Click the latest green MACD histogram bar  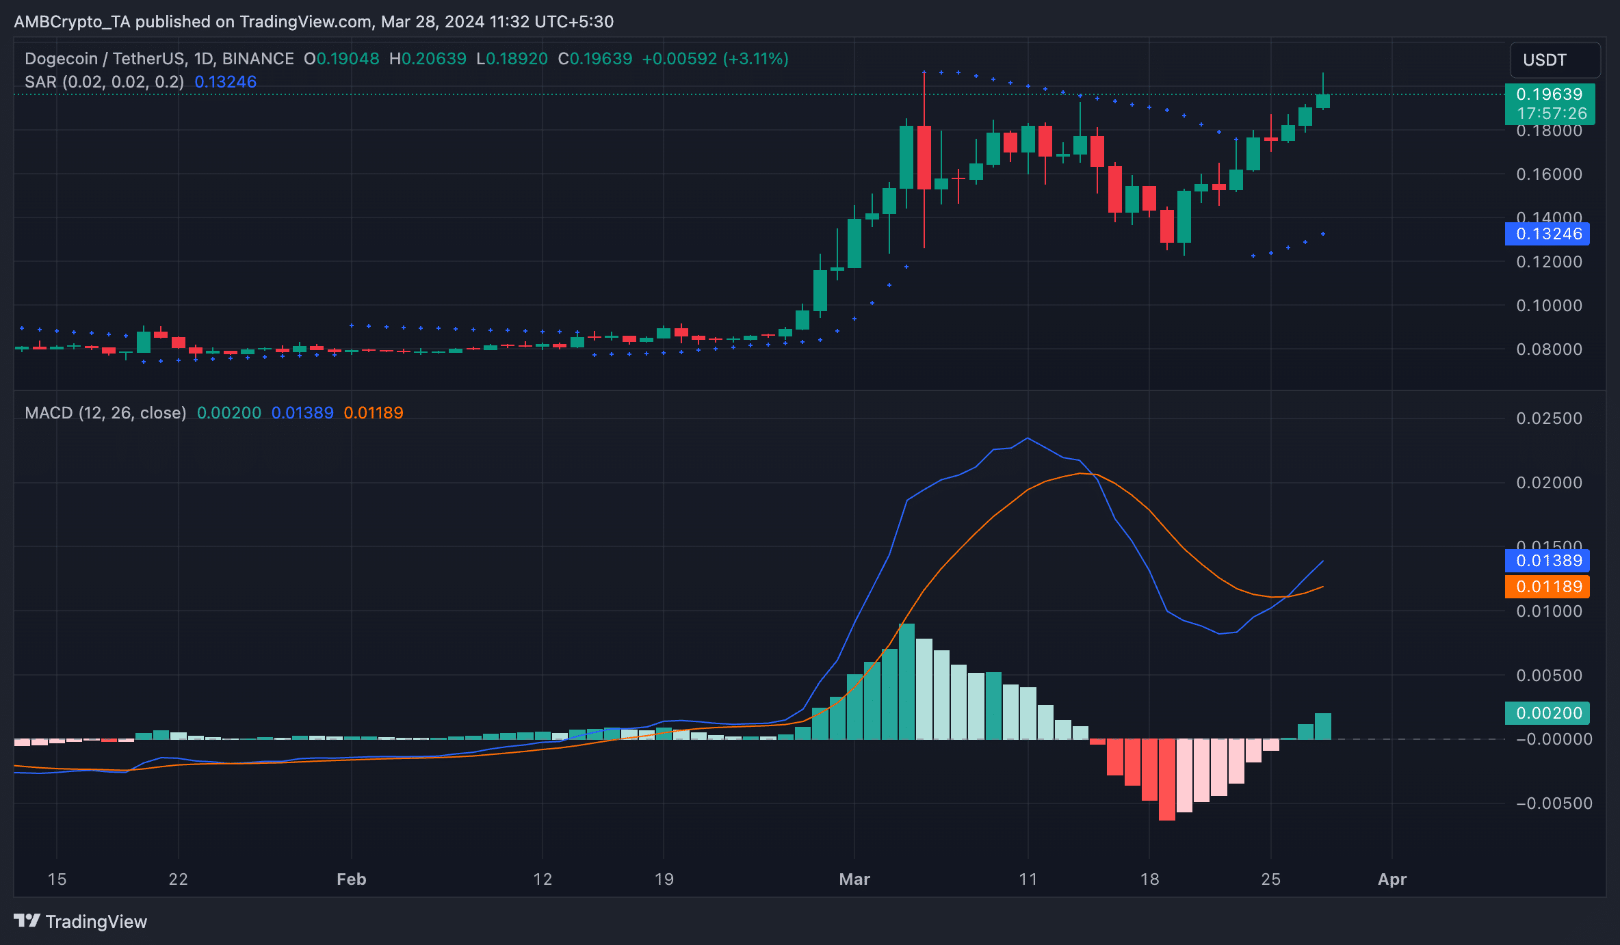(1323, 726)
